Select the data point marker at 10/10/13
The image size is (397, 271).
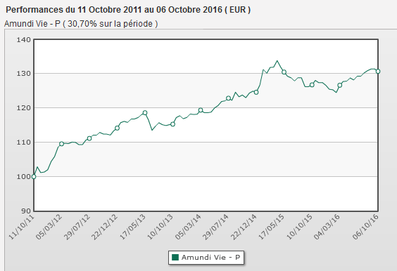(172, 124)
